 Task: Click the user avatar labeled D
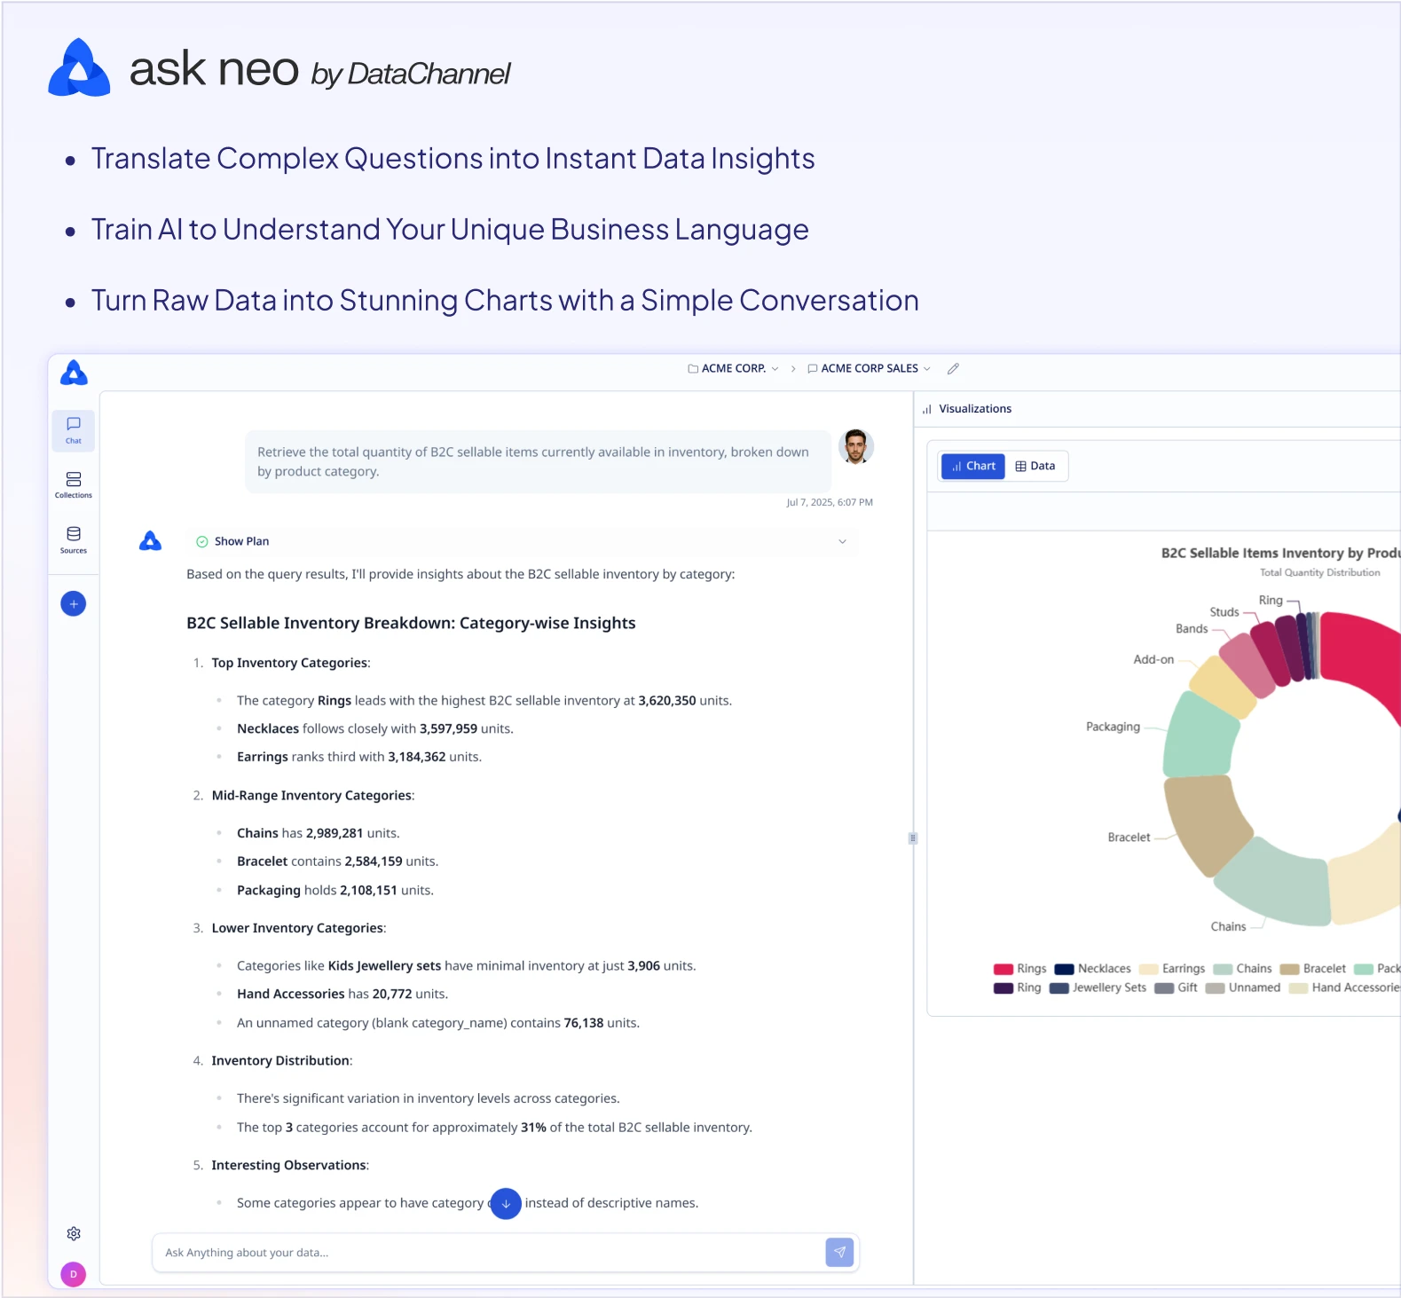click(x=74, y=1274)
